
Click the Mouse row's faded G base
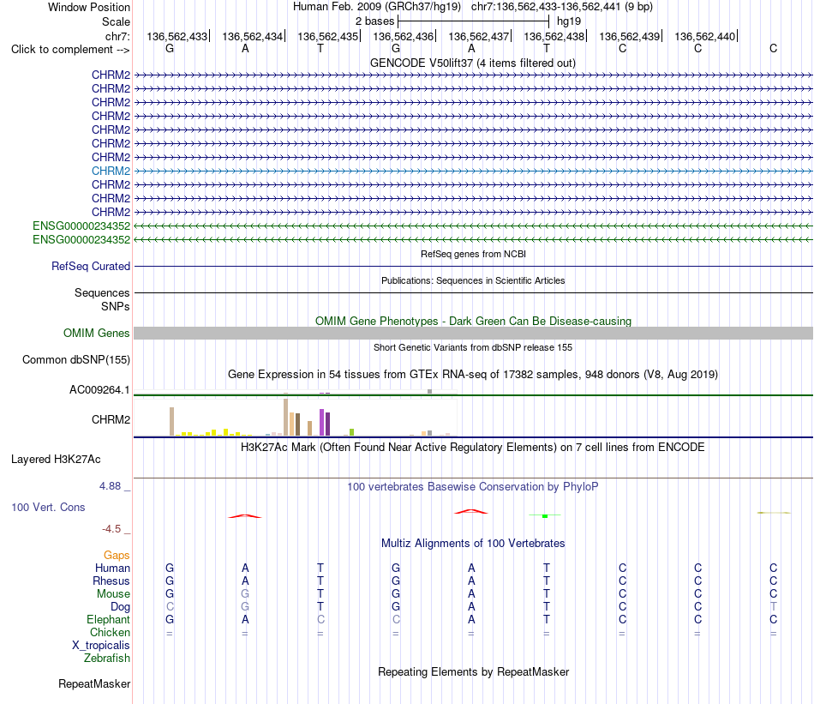[245, 594]
